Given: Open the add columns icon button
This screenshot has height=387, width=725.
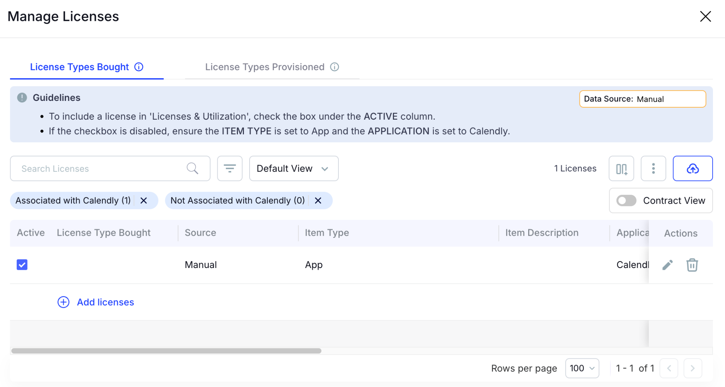Looking at the screenshot, I should (x=621, y=169).
